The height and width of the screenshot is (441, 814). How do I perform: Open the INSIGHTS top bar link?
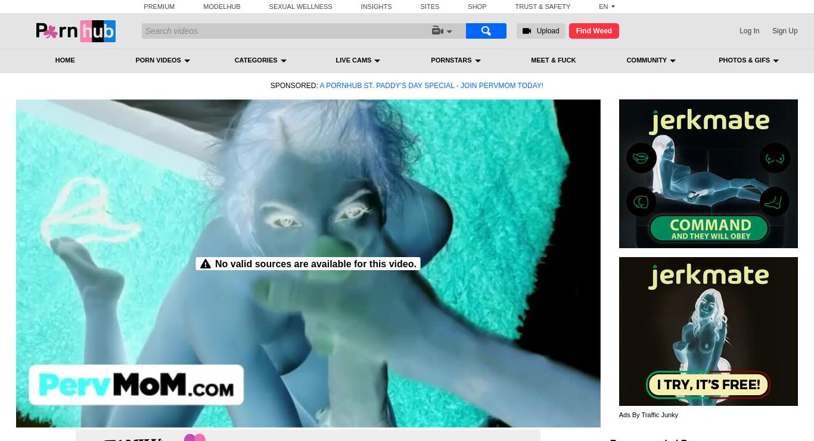[x=376, y=7]
